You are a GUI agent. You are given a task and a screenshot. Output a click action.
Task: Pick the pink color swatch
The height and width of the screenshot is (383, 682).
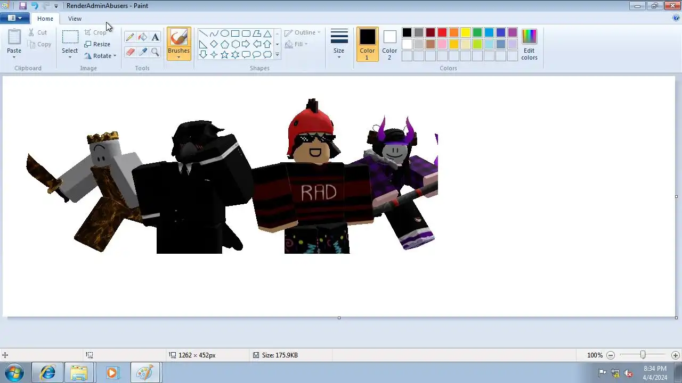click(442, 44)
